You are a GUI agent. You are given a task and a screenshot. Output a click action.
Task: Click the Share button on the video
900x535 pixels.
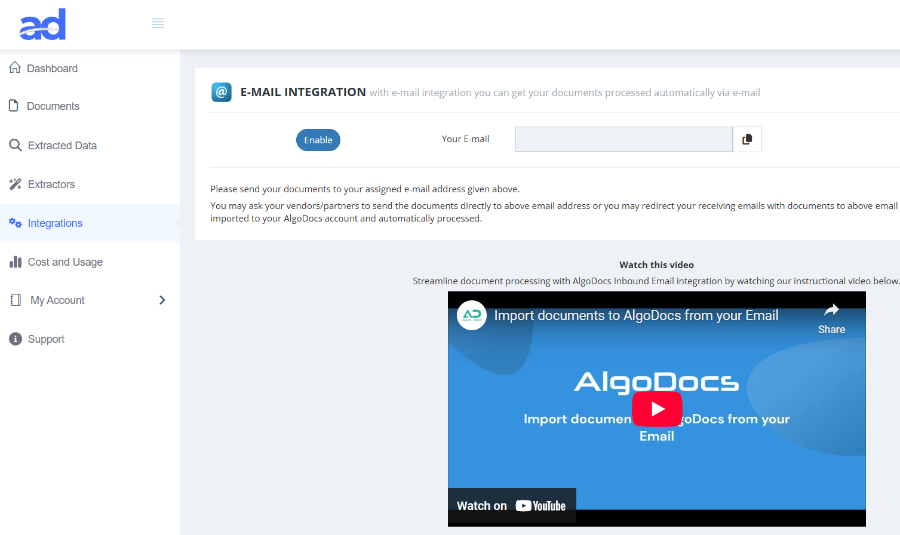coord(831,318)
